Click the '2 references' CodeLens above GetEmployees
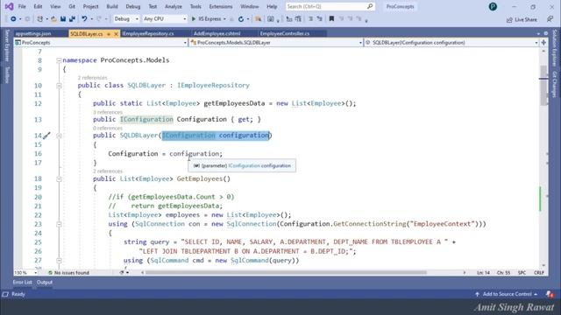The width and height of the screenshot is (561, 315). click(x=108, y=171)
